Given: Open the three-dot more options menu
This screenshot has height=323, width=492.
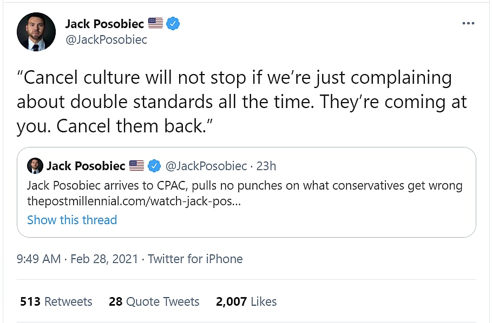Looking at the screenshot, I should (468, 24).
